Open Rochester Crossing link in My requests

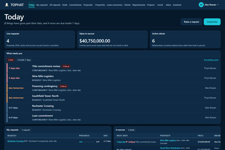tap(15, 141)
